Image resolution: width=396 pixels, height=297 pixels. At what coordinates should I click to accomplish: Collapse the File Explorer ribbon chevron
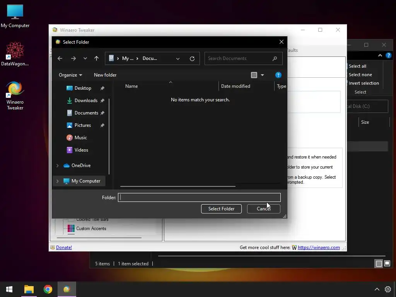[x=380, y=56]
